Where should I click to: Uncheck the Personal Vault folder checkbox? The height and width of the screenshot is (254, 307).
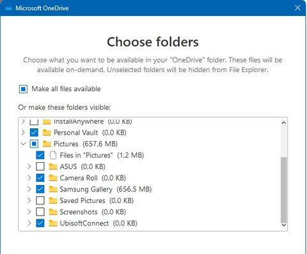[34, 133]
